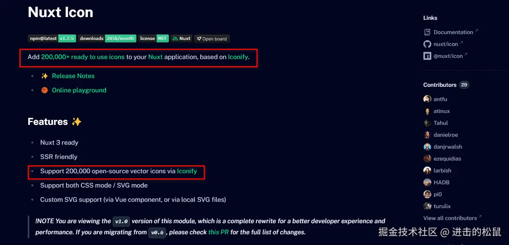Open pi0's avatar
Viewport: 509px width, 245px height.
point(427,194)
